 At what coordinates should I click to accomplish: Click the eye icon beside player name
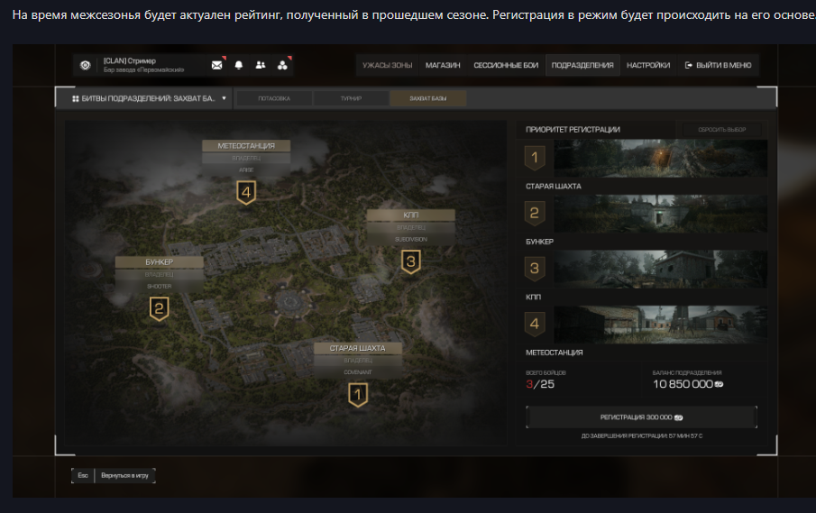point(85,65)
